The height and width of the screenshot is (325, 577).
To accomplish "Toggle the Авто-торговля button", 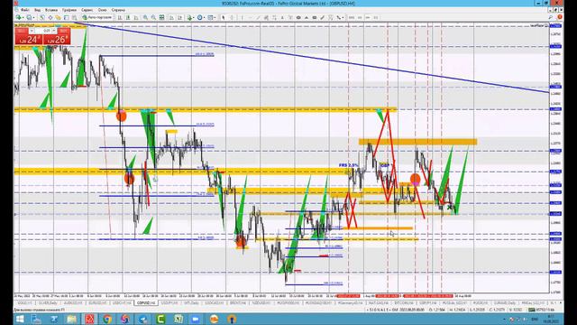I will (96, 17).
